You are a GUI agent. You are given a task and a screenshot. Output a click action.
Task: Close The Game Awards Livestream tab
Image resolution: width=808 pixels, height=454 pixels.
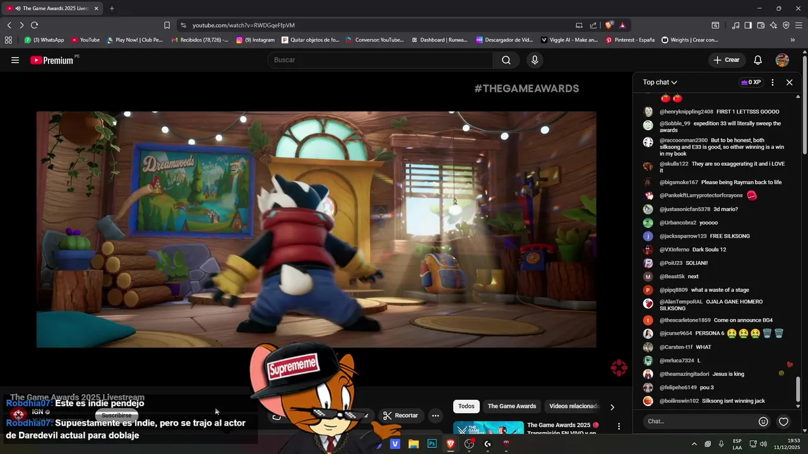pos(96,8)
